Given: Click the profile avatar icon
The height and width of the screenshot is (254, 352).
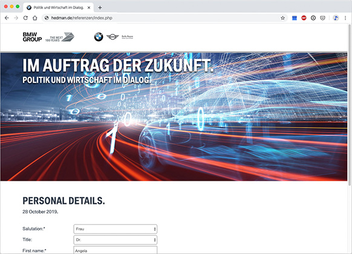Looking at the screenshot, I should (x=336, y=18).
